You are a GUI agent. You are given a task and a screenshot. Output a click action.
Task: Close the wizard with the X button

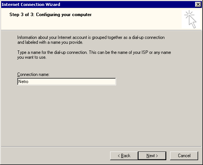click(198, 4)
